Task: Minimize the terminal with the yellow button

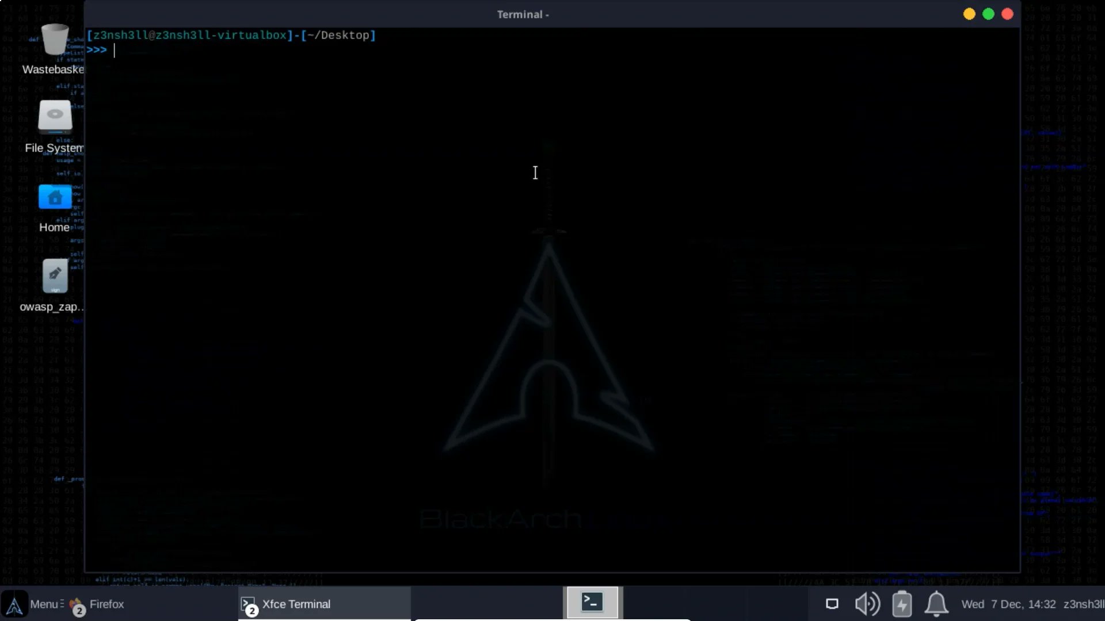Action: pos(969,14)
